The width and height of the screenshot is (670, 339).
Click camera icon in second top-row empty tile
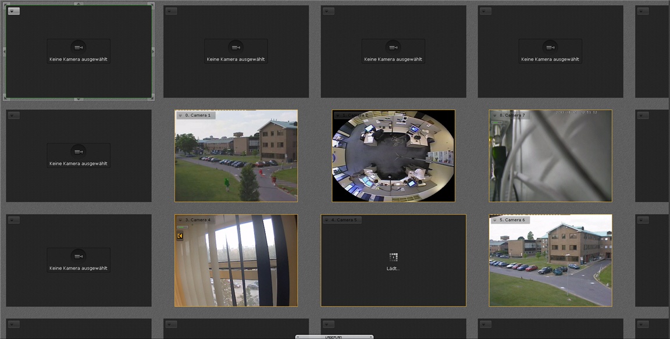coord(236,48)
